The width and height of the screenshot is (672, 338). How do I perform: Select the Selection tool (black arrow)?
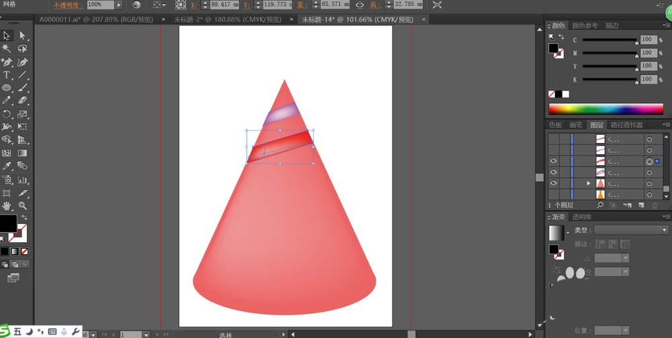point(7,36)
